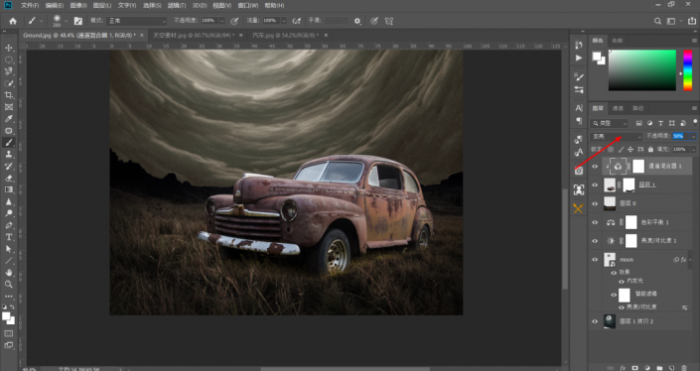The height and width of the screenshot is (371, 700).
Task: Add layer style fx icon at bottom
Action: click(623, 368)
